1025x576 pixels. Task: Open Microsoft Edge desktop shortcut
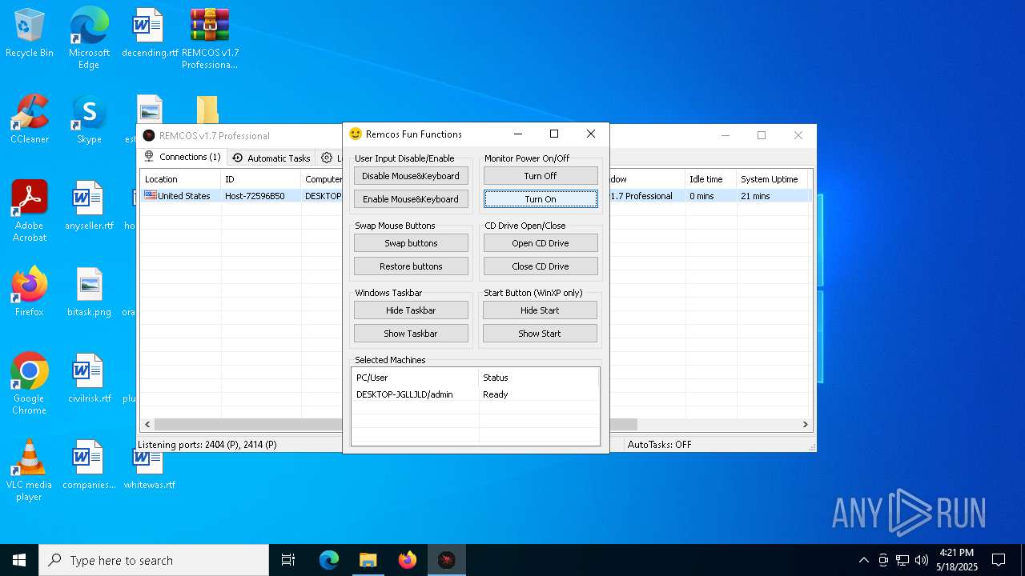(x=89, y=38)
